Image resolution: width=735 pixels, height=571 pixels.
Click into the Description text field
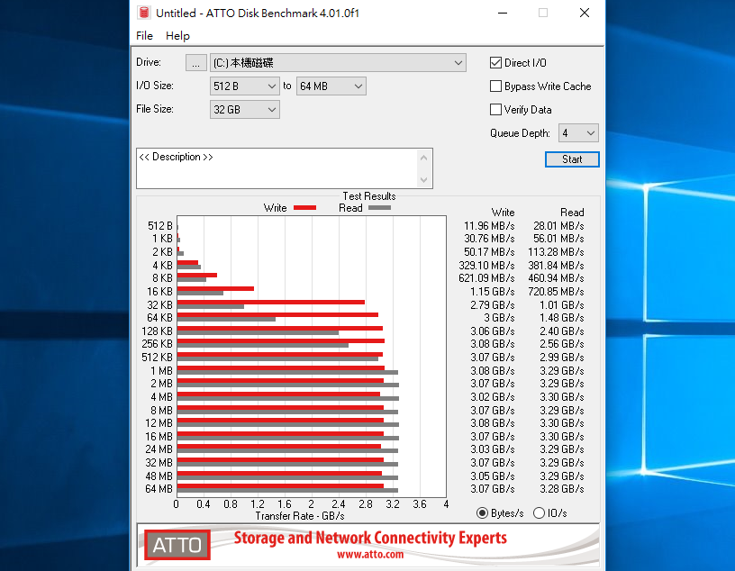coord(277,168)
